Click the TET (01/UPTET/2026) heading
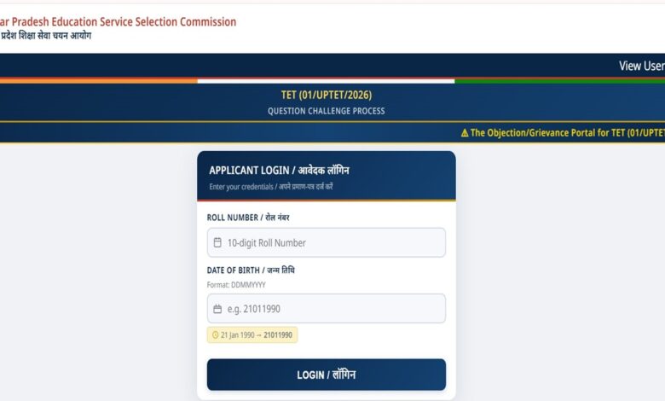Image resolution: width=665 pixels, height=401 pixels. coord(327,95)
